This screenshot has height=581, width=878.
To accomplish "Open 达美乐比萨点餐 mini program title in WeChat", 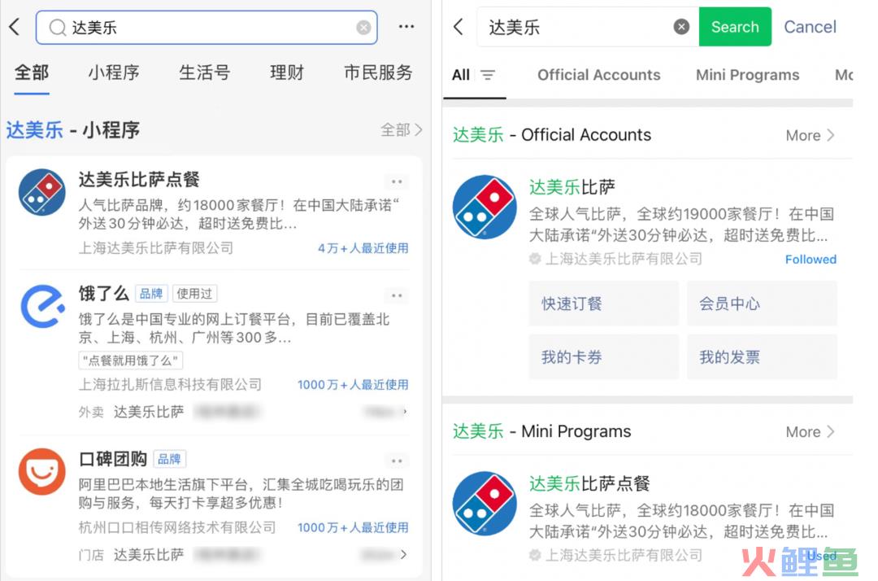I will click(x=589, y=483).
